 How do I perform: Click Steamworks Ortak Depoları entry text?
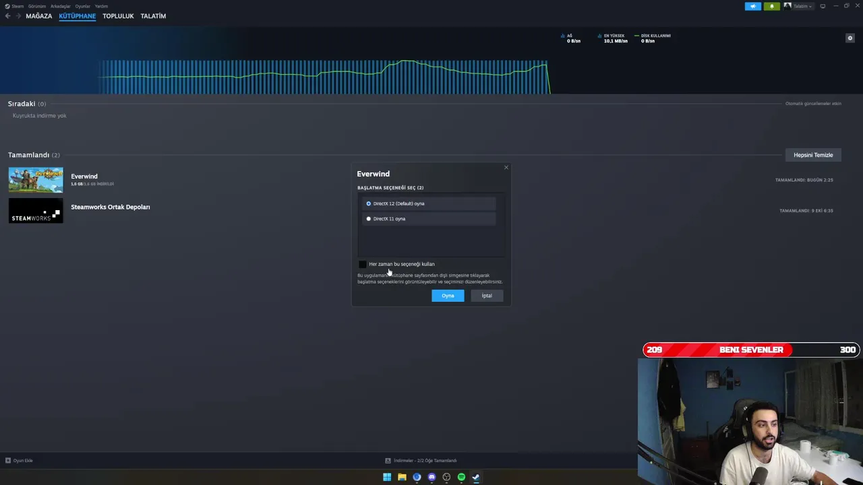[x=111, y=207]
